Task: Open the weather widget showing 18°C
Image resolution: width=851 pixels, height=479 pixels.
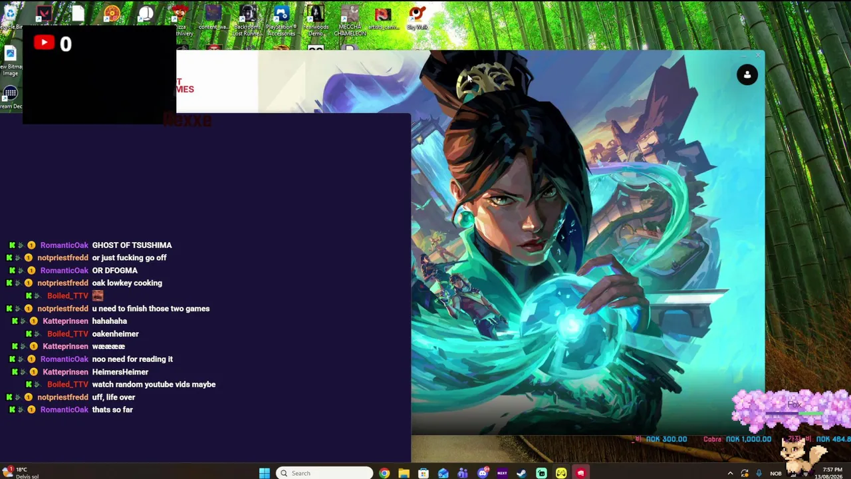Action: point(20,472)
